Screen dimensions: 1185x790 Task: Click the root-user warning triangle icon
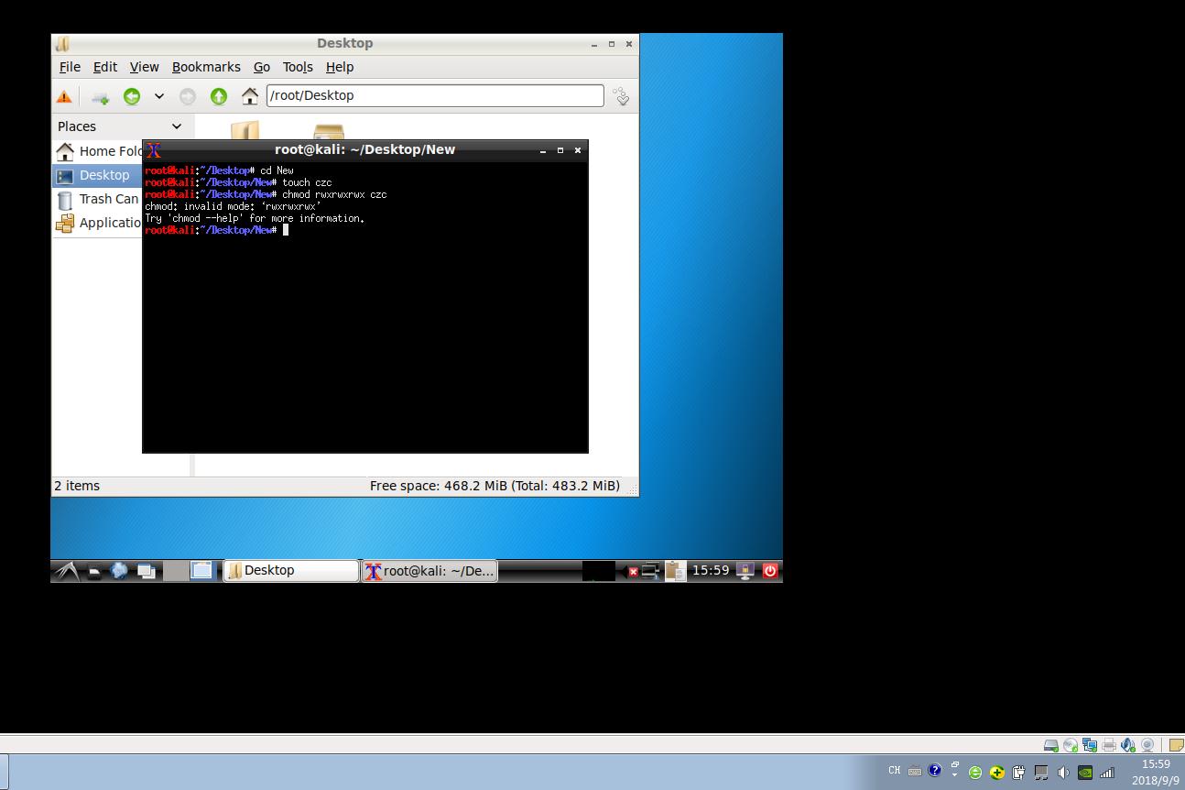click(x=64, y=96)
